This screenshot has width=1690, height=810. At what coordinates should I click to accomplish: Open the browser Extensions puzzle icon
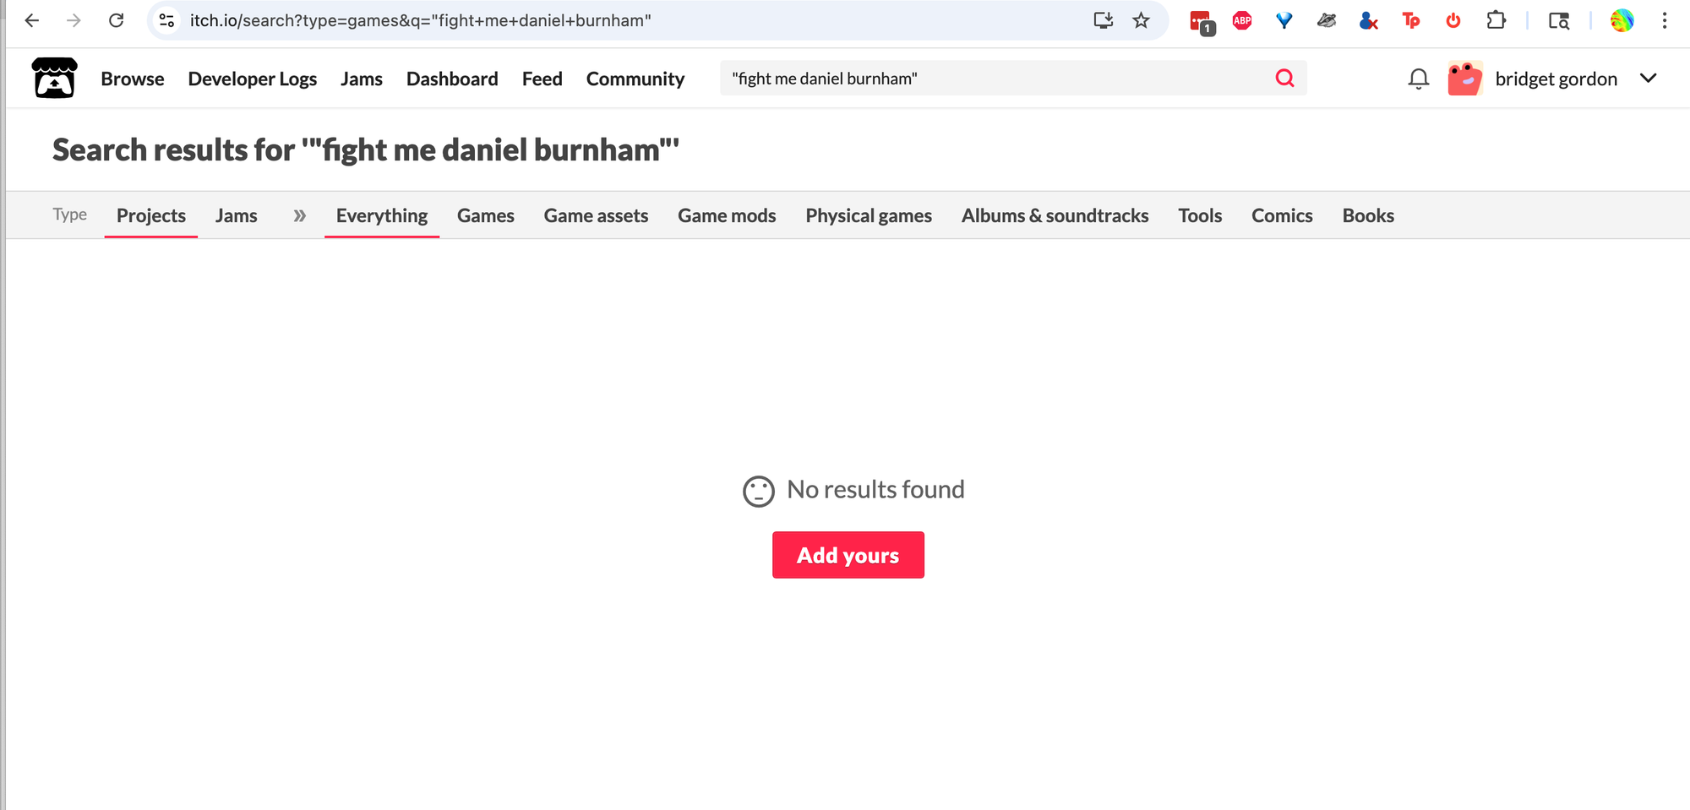coord(1496,20)
